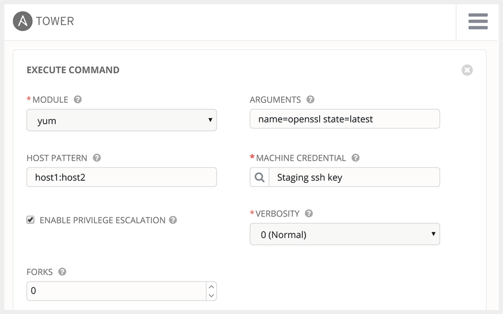Expand the Verbosity dropdown set to 0 (Normal)
Viewport: 503px width, 314px height.
345,234
